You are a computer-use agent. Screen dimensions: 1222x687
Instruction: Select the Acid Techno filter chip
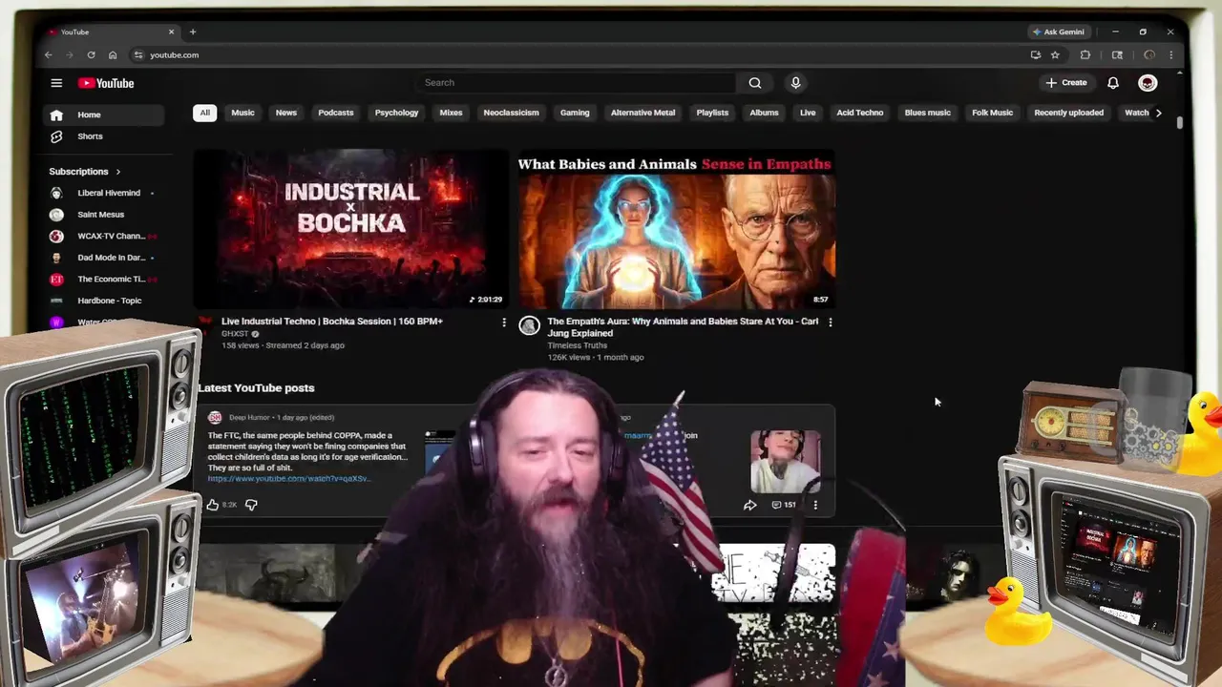860,113
